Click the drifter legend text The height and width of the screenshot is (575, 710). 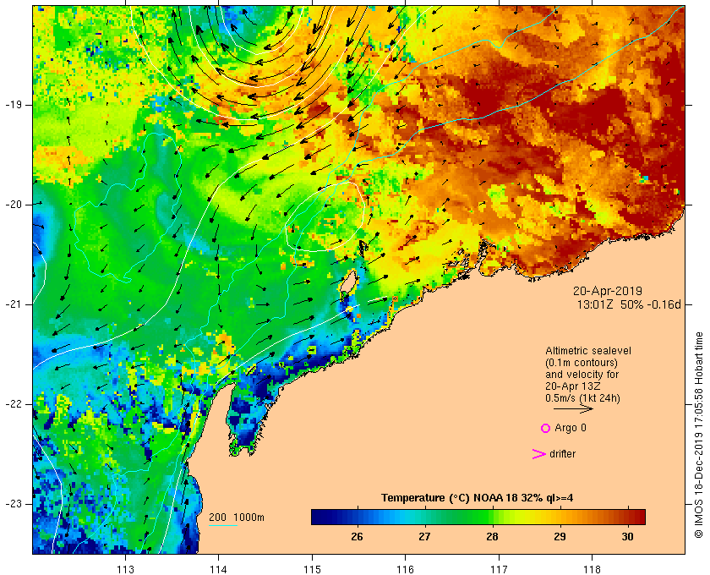pyautogui.click(x=562, y=454)
